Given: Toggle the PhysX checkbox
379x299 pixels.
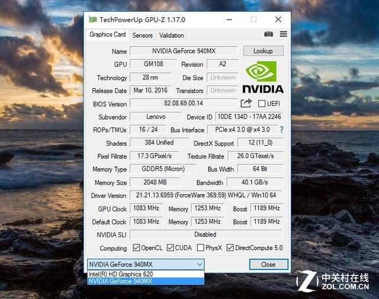Looking at the screenshot, I should [200, 247].
